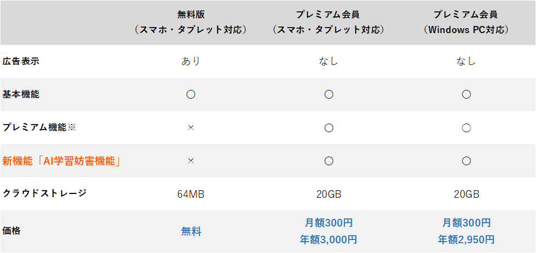
Task: Click the 基本機能 circle in the Windows PC column
Action: (x=466, y=94)
